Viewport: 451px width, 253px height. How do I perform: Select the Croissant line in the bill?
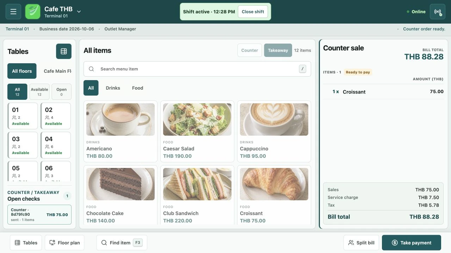click(383, 92)
